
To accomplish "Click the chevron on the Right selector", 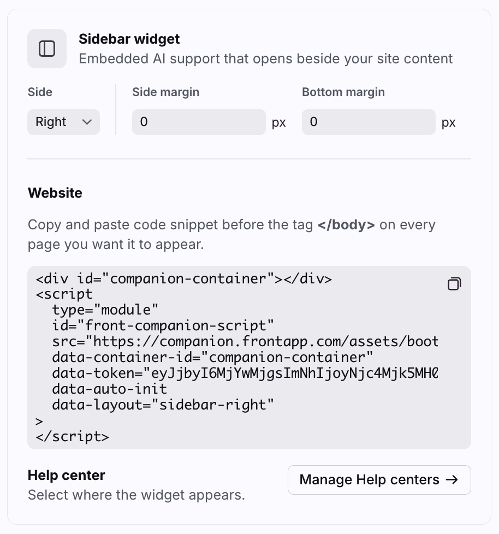I will [87, 122].
